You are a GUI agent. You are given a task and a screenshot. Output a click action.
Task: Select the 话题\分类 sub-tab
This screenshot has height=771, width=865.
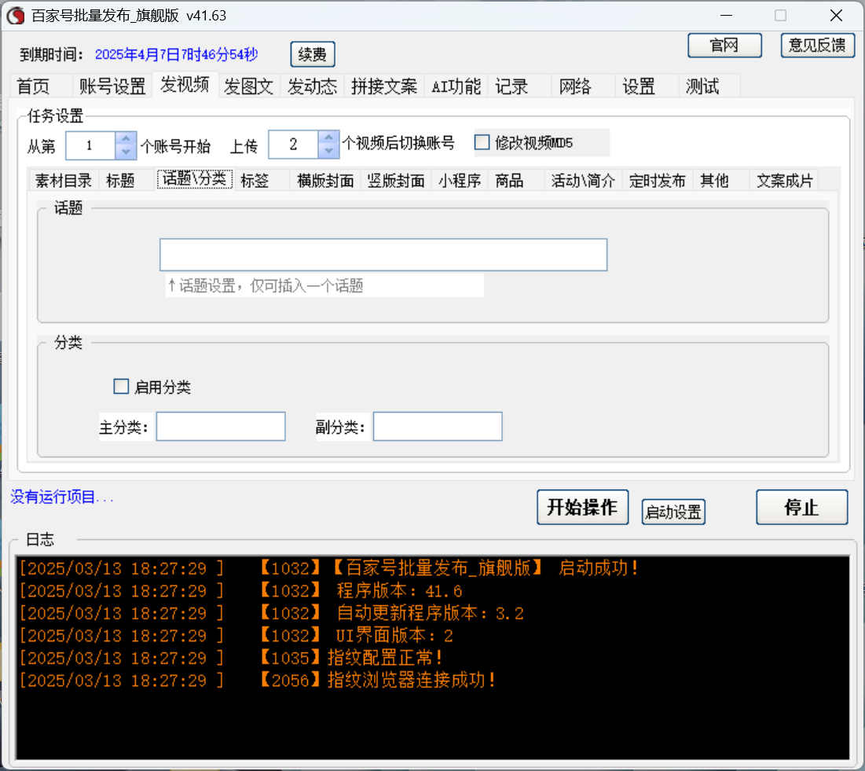pos(195,178)
